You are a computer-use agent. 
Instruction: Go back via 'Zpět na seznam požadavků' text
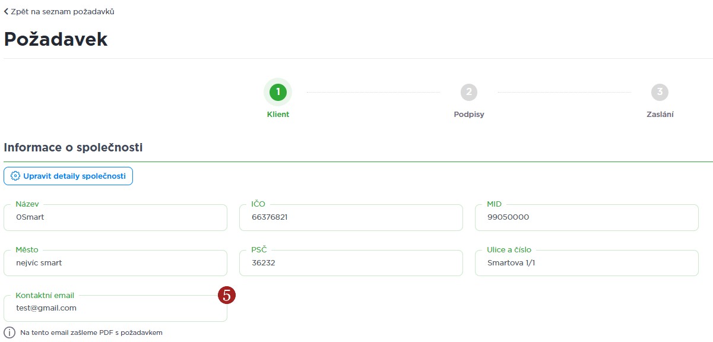click(62, 11)
